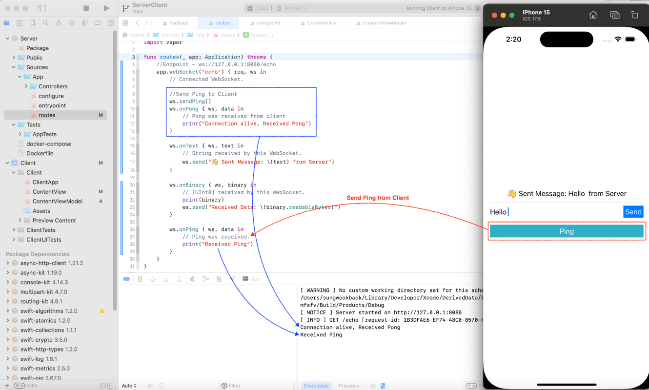Screen dimensions: 649x390
Task: Tap the Send button in the simulator
Action: click(x=633, y=212)
